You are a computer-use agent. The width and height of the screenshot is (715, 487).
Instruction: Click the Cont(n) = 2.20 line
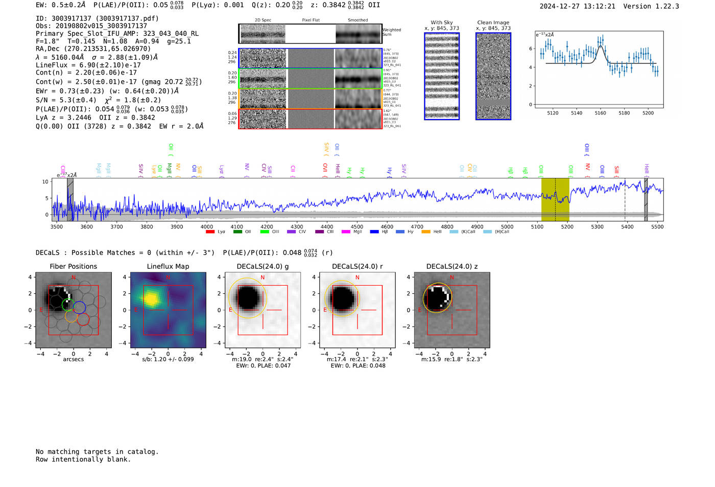[86, 73]
